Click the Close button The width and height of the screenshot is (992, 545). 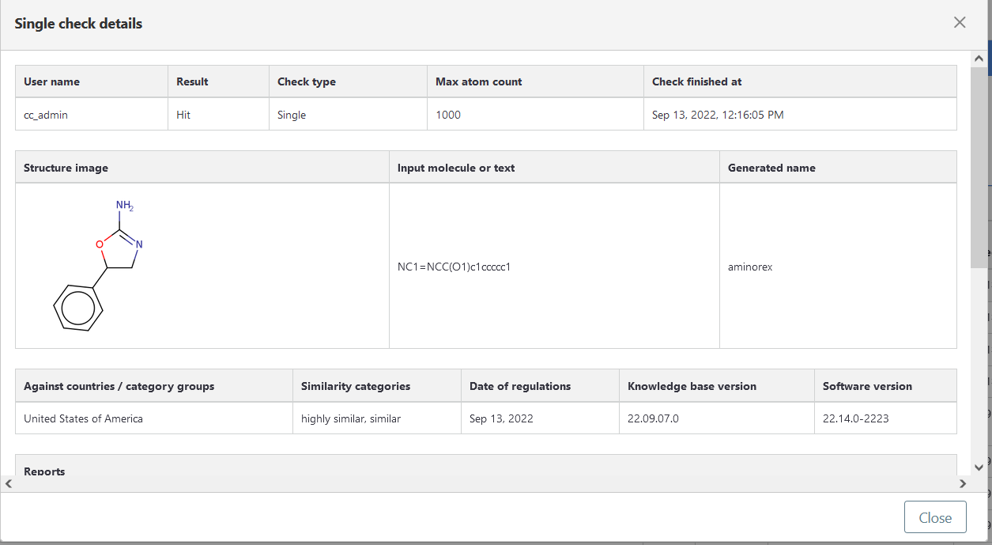[935, 517]
